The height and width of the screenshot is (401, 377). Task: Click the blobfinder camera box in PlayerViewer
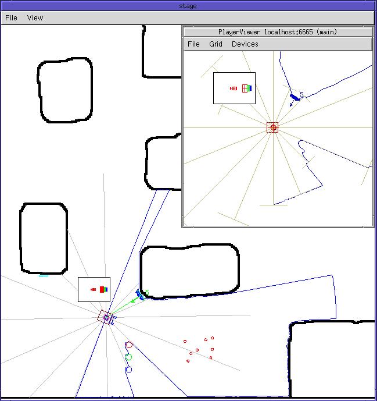tap(234, 88)
